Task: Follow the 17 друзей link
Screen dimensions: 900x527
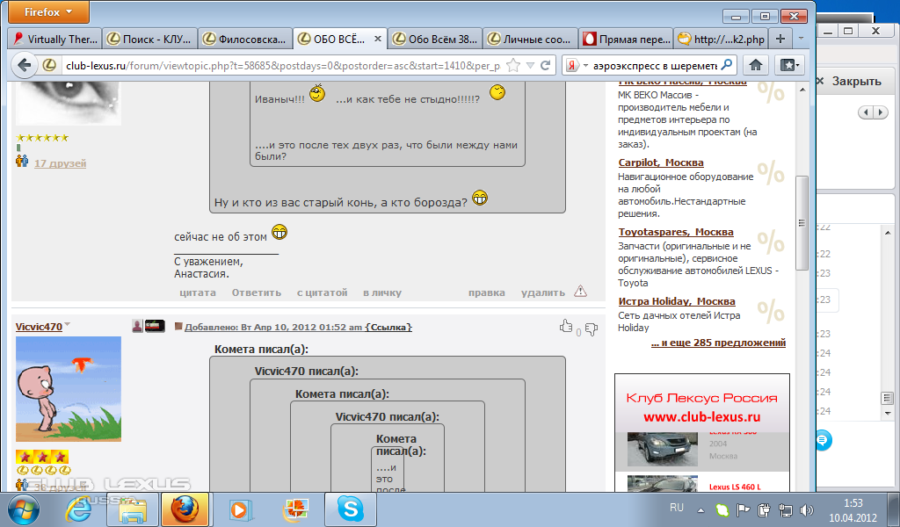Action: (61, 163)
